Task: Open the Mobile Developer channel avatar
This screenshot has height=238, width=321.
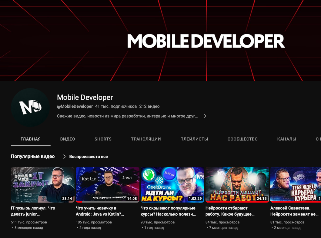Action: click(30, 107)
